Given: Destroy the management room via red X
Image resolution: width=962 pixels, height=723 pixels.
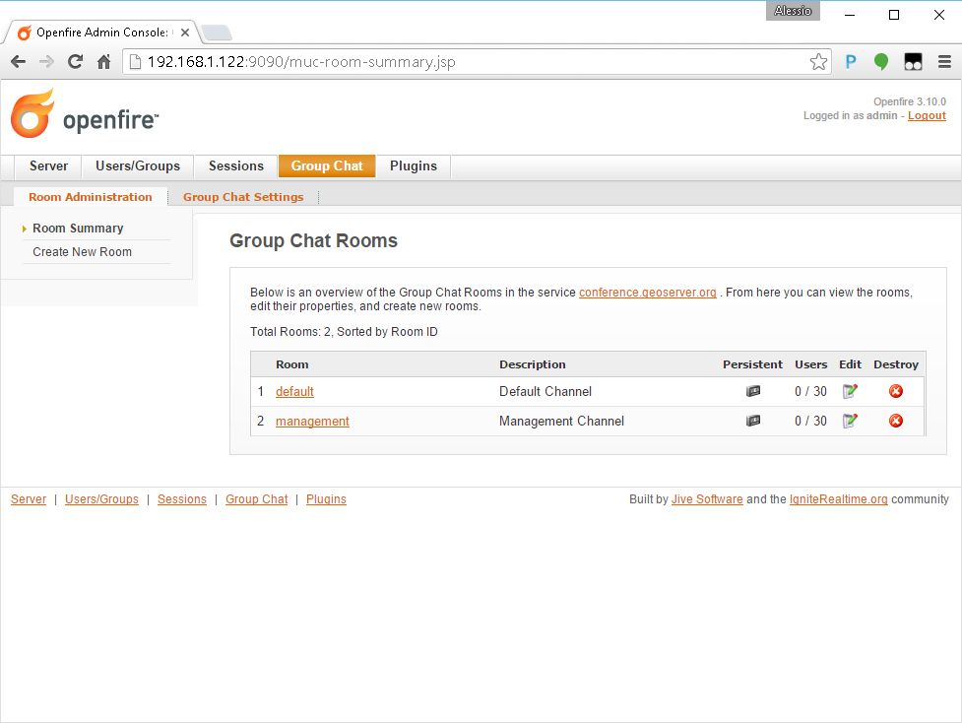Looking at the screenshot, I should 895,421.
